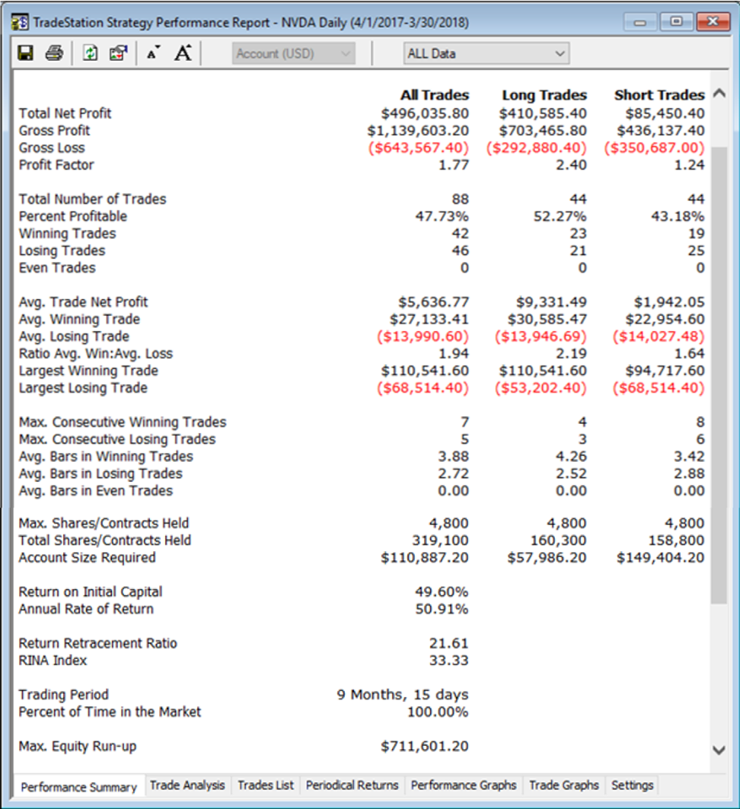Open the Trades List tab
This screenshot has height=809, width=740.
[x=265, y=785]
